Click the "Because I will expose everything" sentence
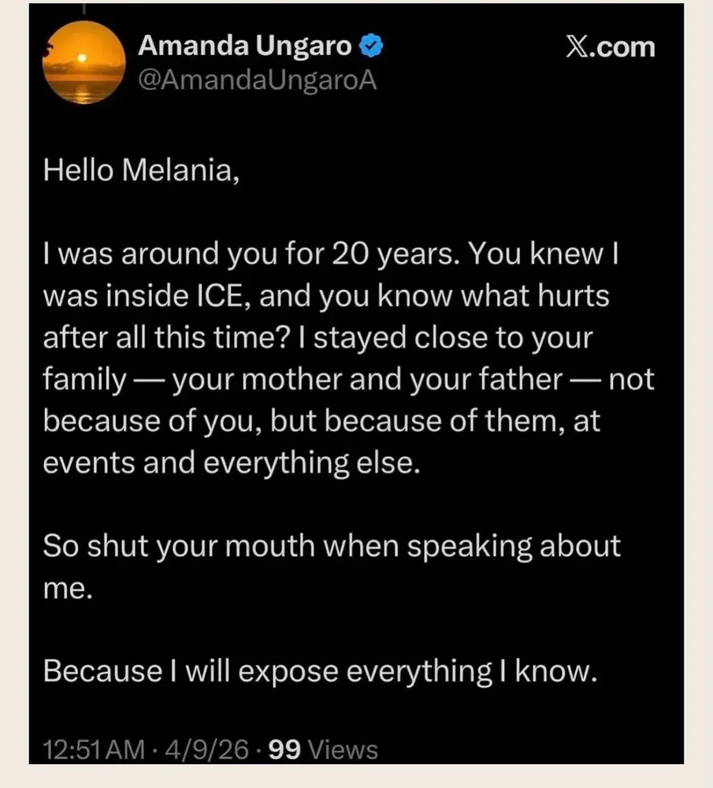 pos(316,671)
